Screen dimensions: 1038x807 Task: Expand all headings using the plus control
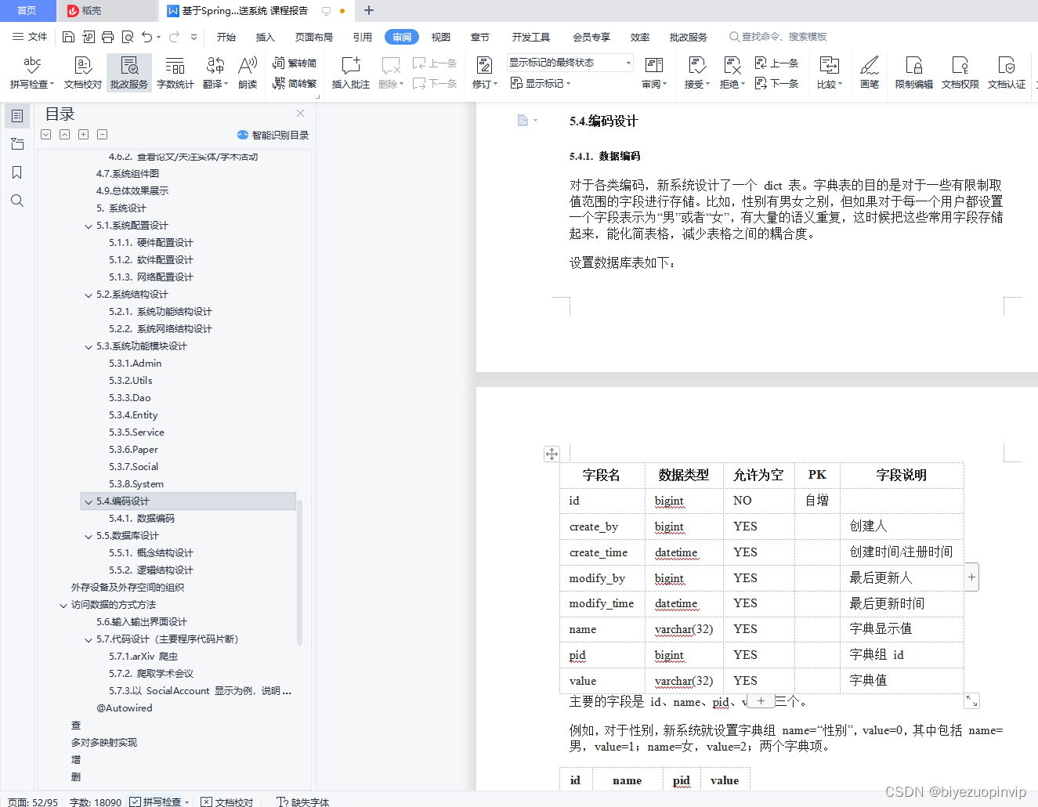83,134
